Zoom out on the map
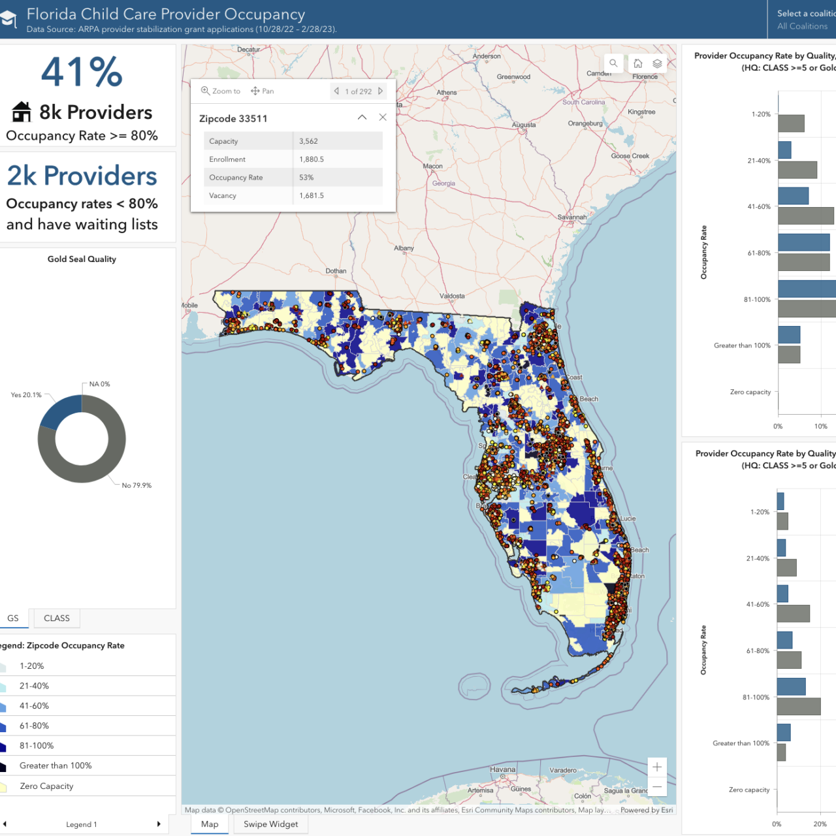836x836 pixels. click(x=657, y=787)
